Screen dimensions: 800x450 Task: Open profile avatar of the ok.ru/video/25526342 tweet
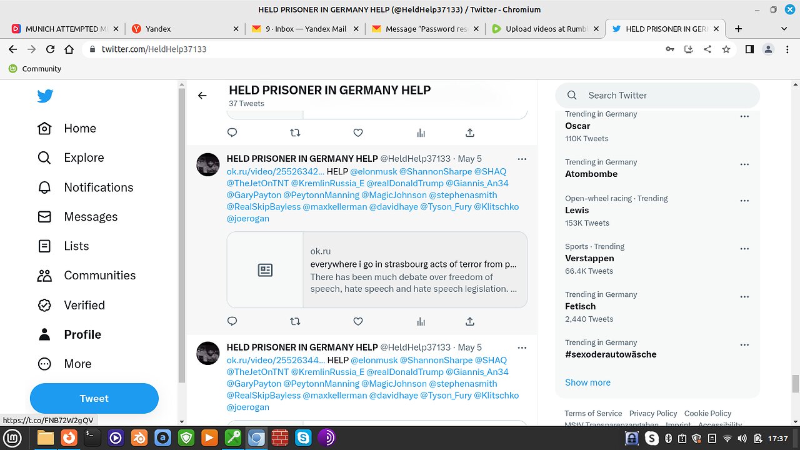pos(208,164)
